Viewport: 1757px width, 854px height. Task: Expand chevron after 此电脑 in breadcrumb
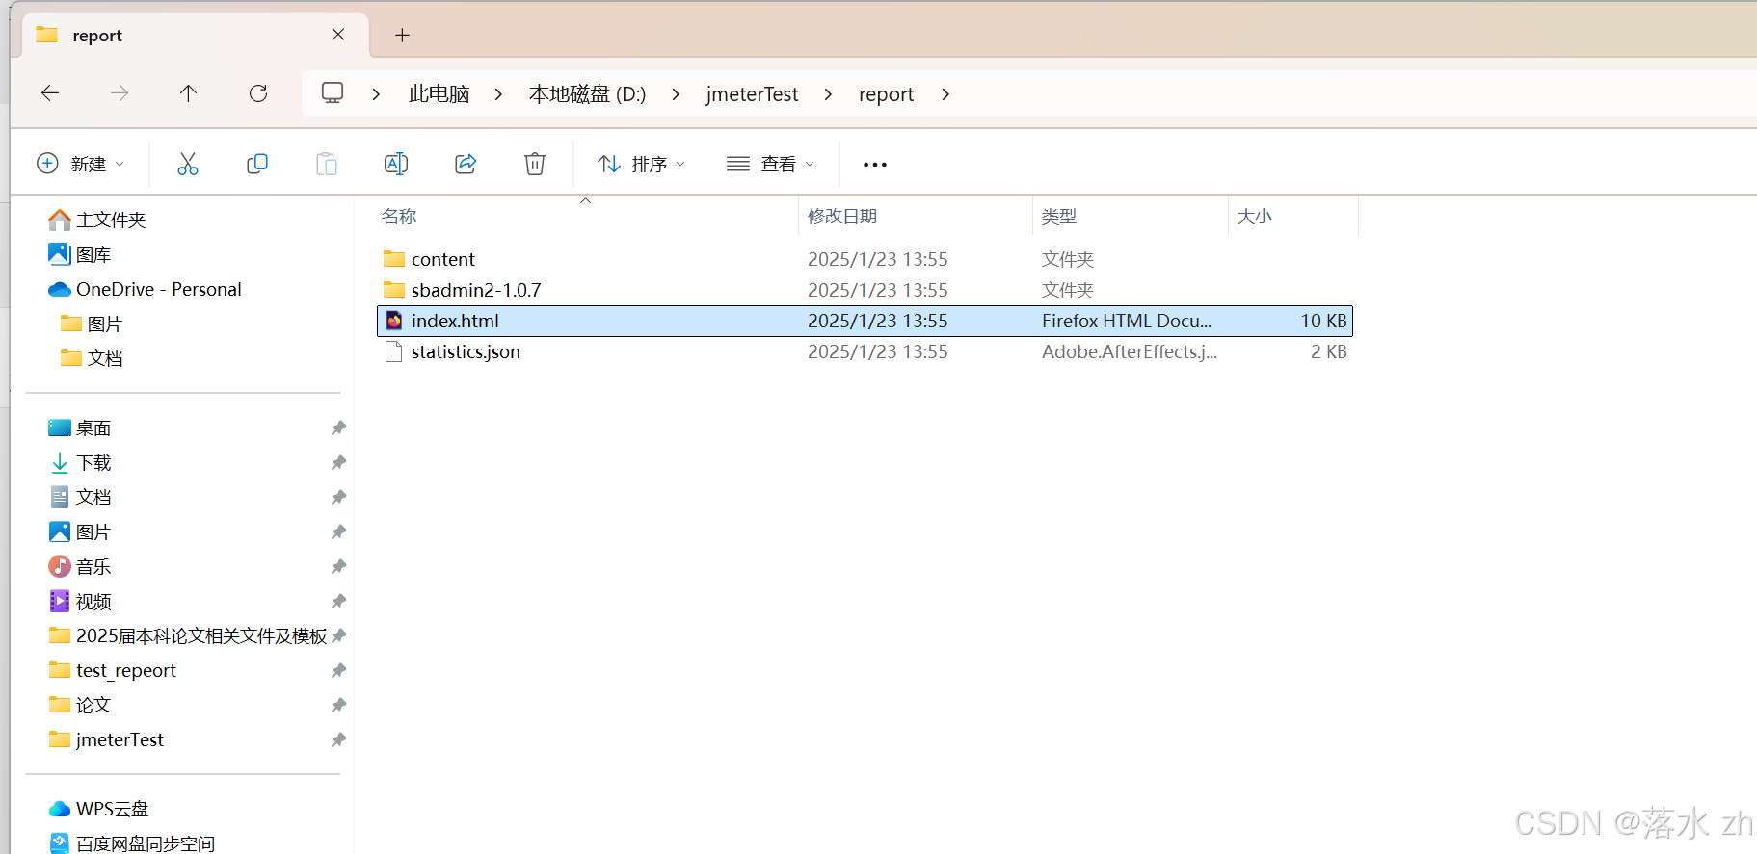point(498,94)
